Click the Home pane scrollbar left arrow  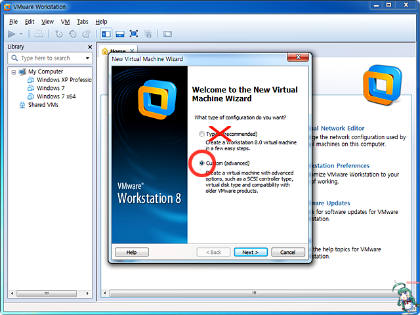pos(105,293)
